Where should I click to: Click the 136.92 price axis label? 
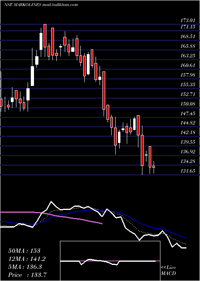click(188, 152)
